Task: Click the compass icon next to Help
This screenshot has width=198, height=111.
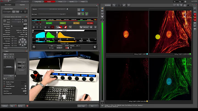Action: (185, 2)
